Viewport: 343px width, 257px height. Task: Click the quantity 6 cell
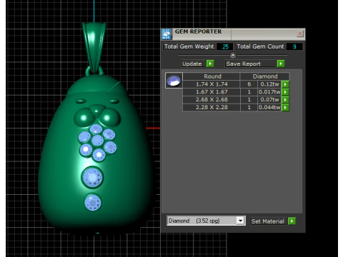click(x=249, y=84)
